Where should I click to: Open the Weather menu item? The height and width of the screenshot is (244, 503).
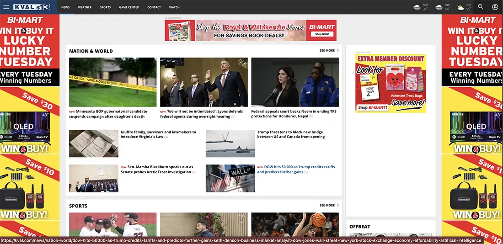(85, 7)
